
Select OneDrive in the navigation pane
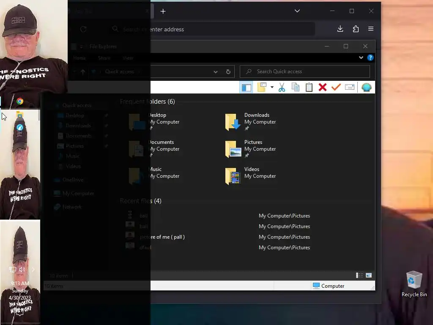click(x=73, y=179)
